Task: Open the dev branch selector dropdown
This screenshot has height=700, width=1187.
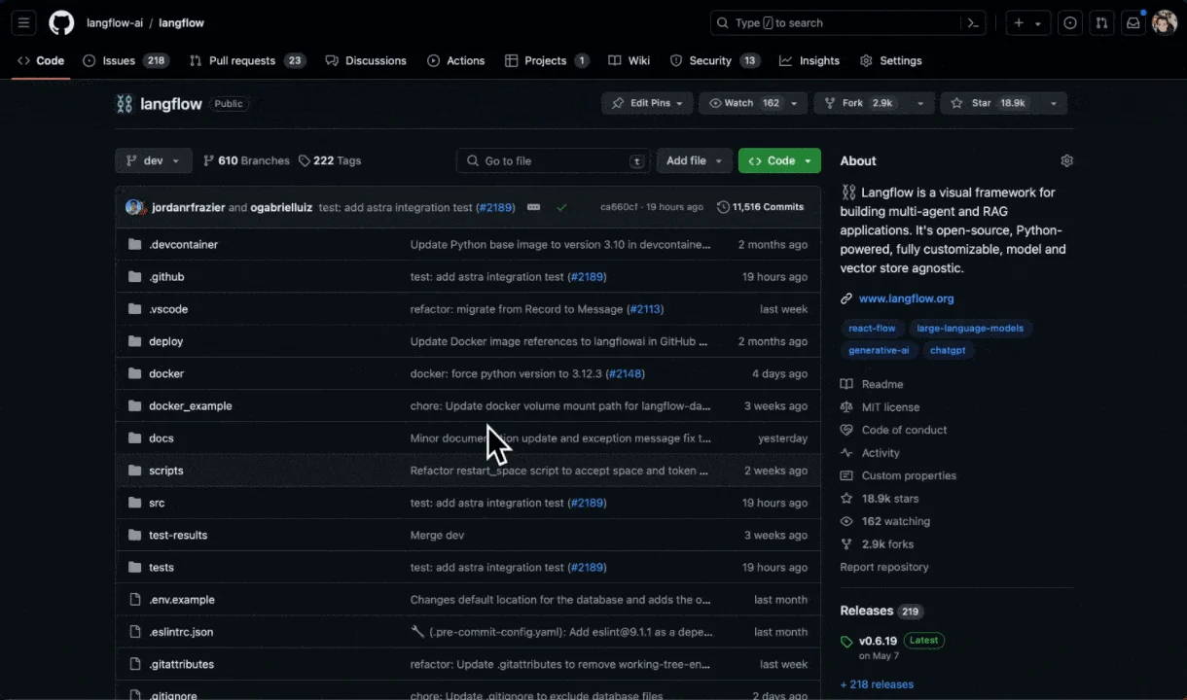Action: click(x=153, y=160)
